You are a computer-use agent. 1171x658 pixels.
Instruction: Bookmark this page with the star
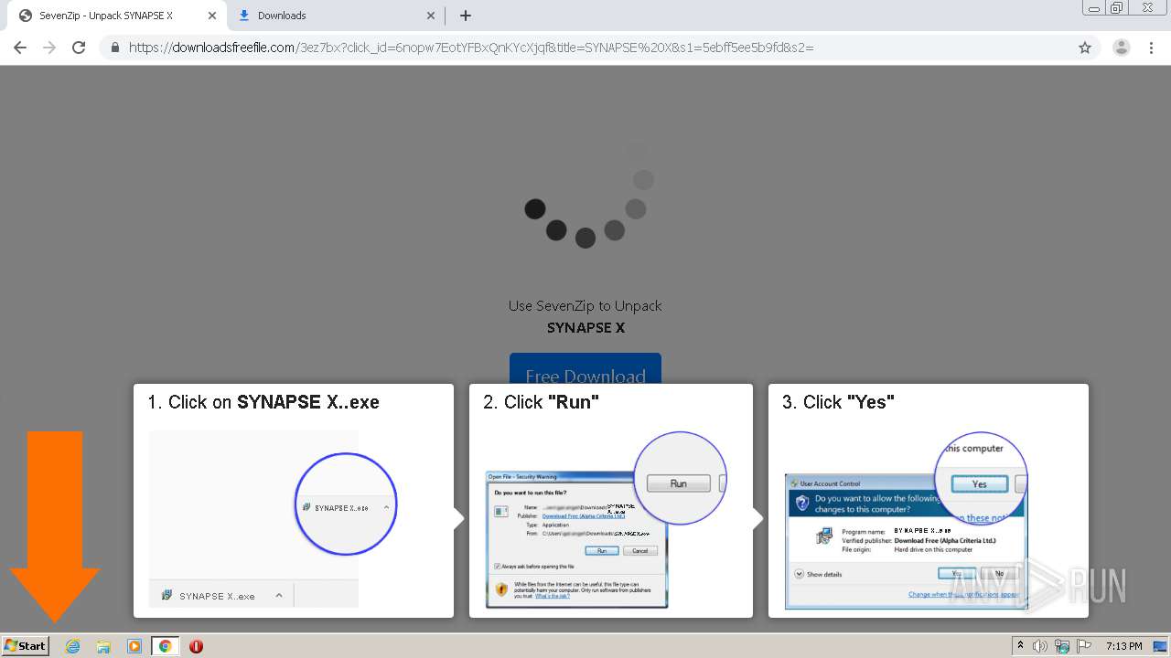coord(1085,48)
